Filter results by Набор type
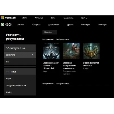The height and width of the screenshot is (114, 114). pos(20,92)
